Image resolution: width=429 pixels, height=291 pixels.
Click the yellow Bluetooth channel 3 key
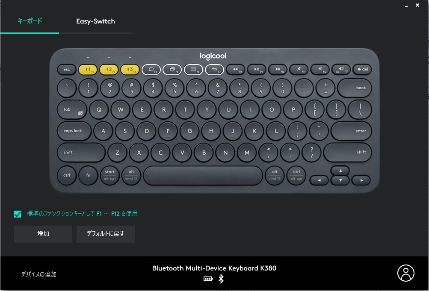(130, 70)
